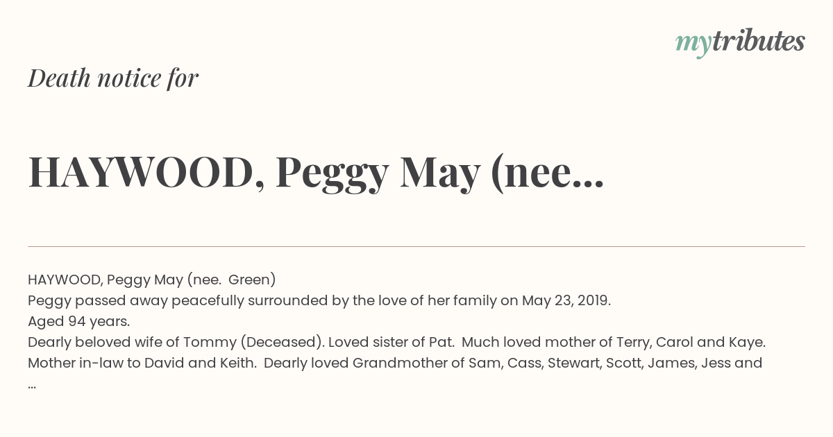Screen dimensions: 833x437
Task: Click the date 'May 23, 2019'
Action: (566, 300)
